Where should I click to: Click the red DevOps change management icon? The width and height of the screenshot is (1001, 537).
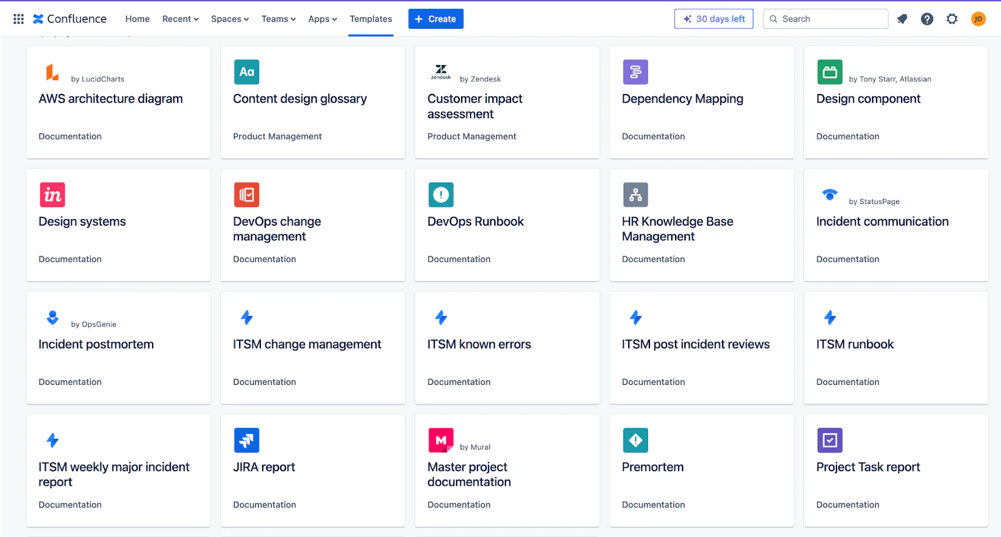coord(246,195)
